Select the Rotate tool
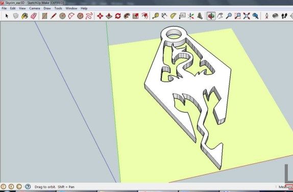293x192 pixels. 118,16
